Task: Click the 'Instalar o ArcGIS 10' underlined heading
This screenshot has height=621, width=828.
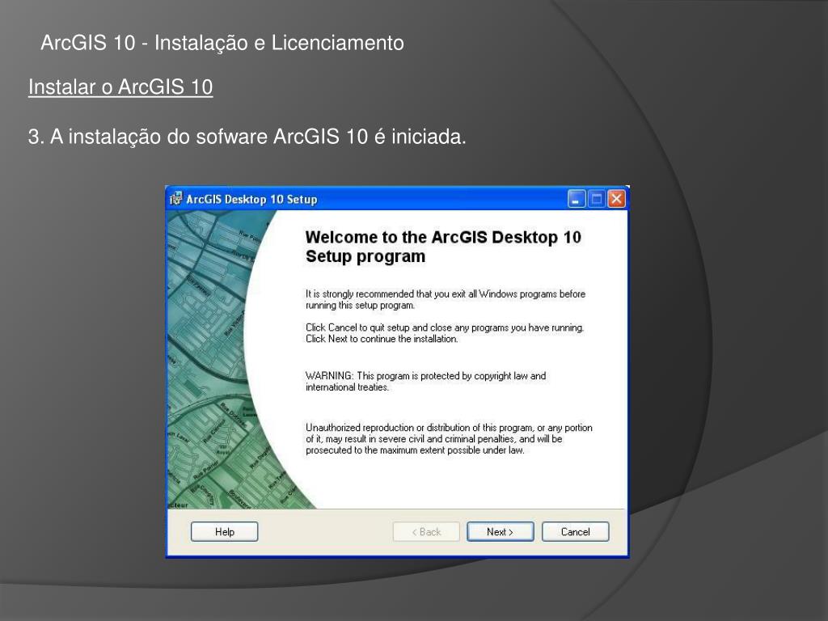Action: click(x=120, y=87)
